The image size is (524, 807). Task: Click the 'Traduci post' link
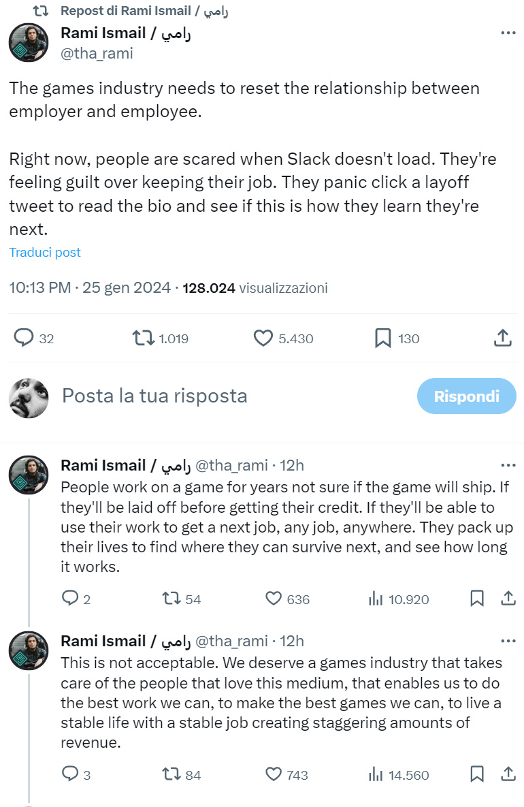[x=45, y=252]
